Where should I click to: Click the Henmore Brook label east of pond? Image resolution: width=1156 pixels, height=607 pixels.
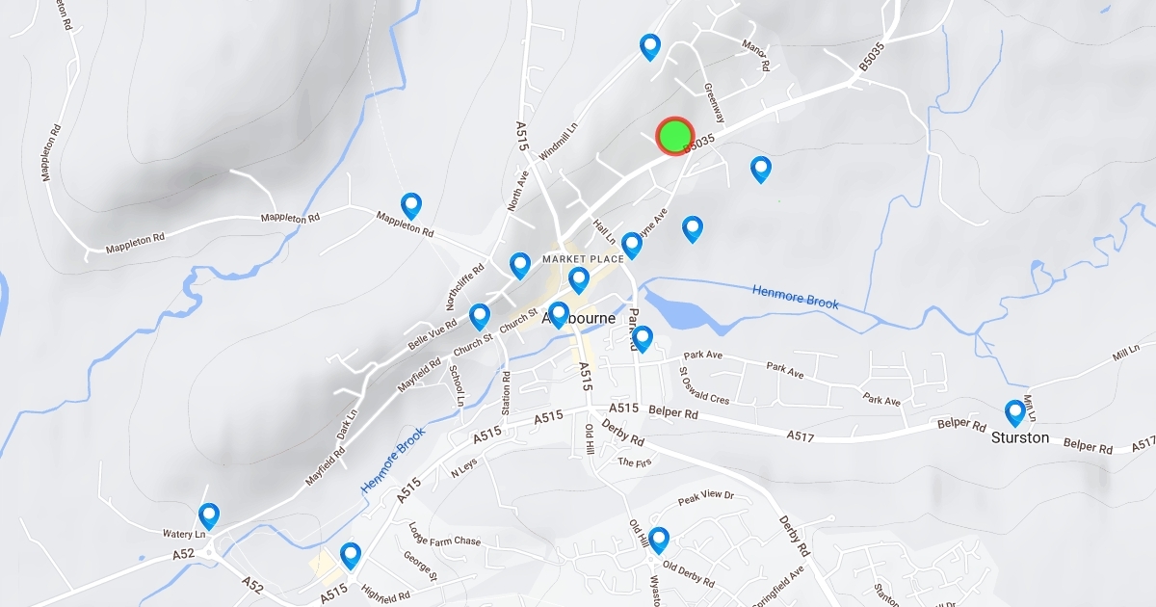[795, 296]
